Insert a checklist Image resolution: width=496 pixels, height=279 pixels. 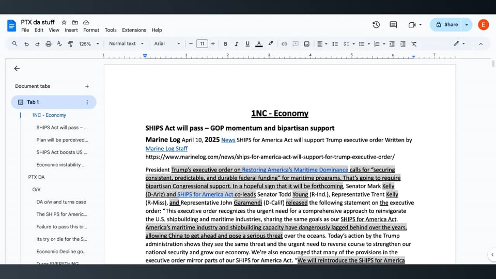tap(346, 44)
